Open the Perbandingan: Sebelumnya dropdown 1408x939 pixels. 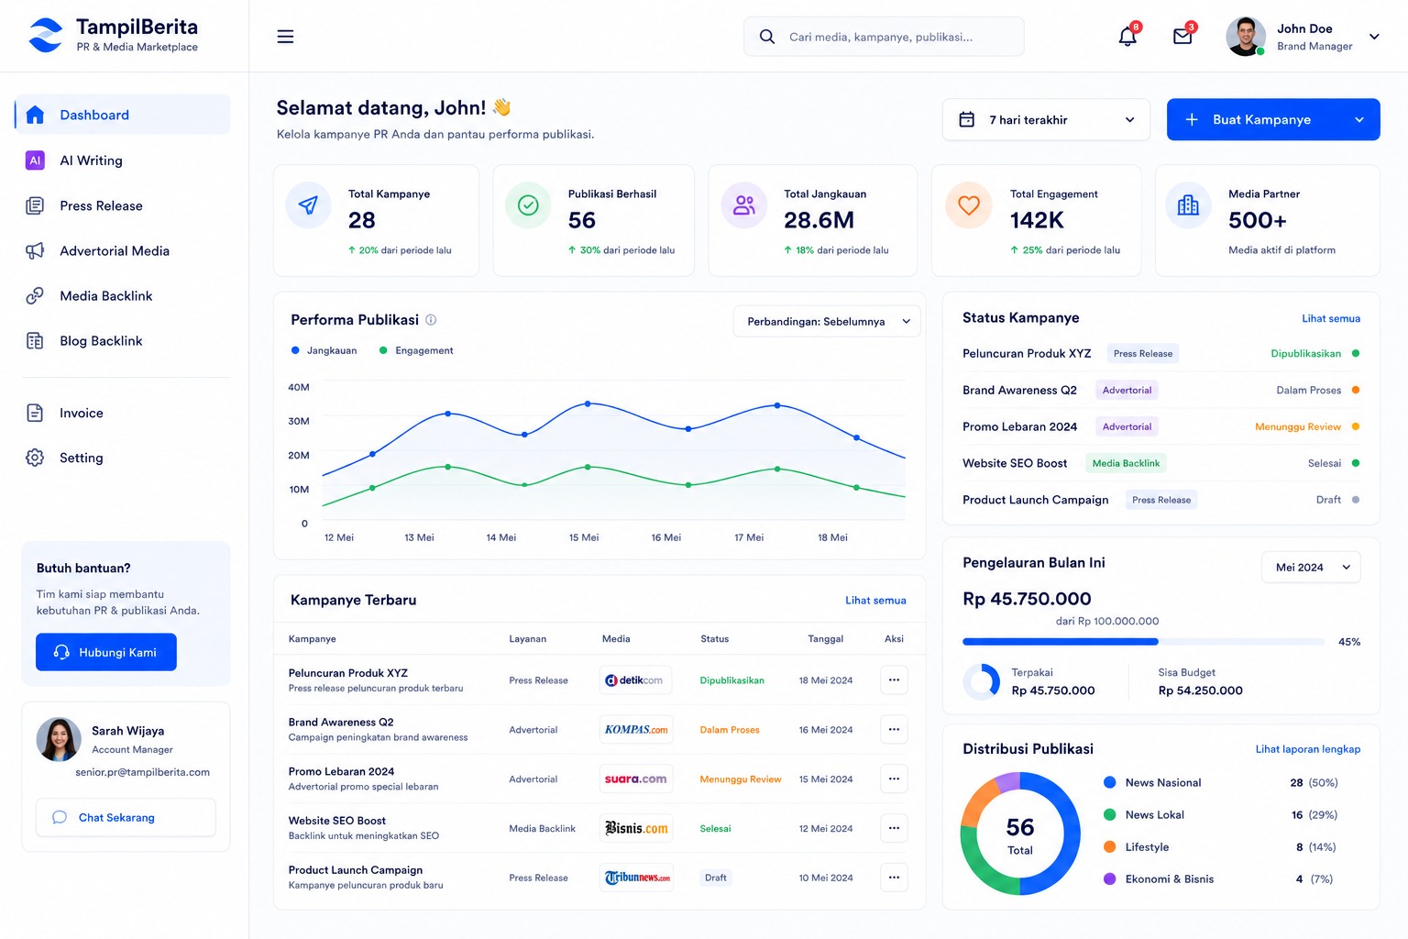827,322
